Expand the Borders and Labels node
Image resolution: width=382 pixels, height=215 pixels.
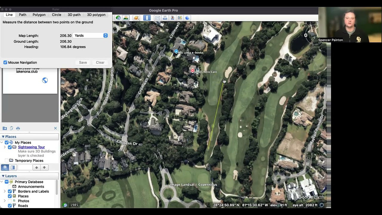click(5, 191)
